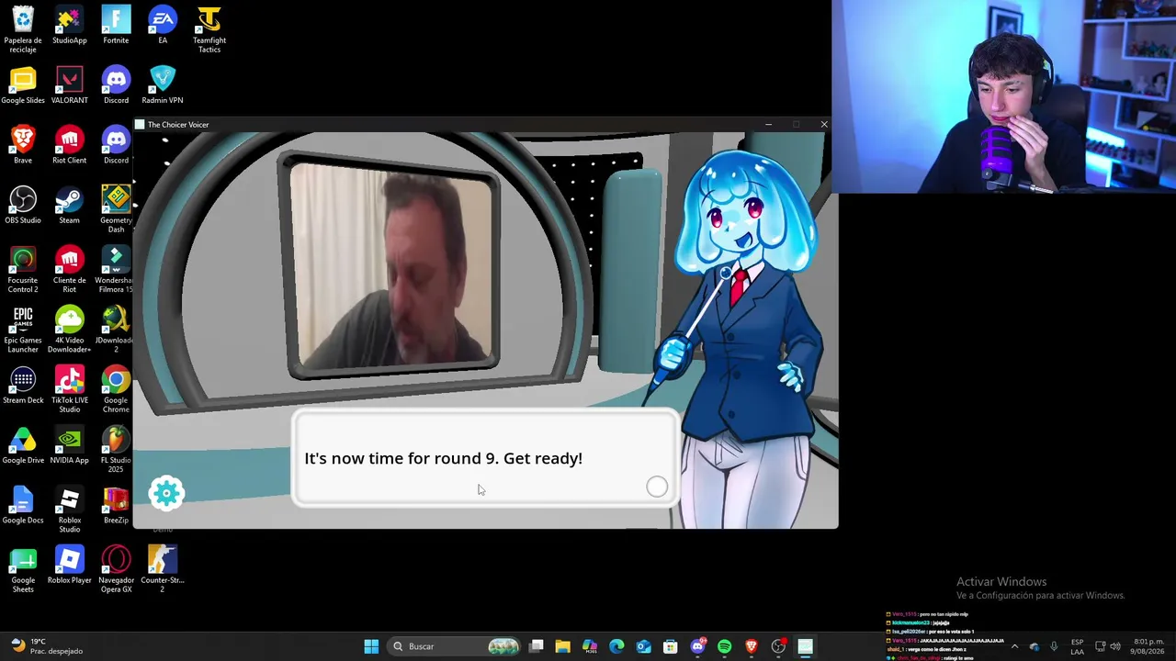
Task: Click the Buscar search box on the taskbar
Action: point(455,646)
